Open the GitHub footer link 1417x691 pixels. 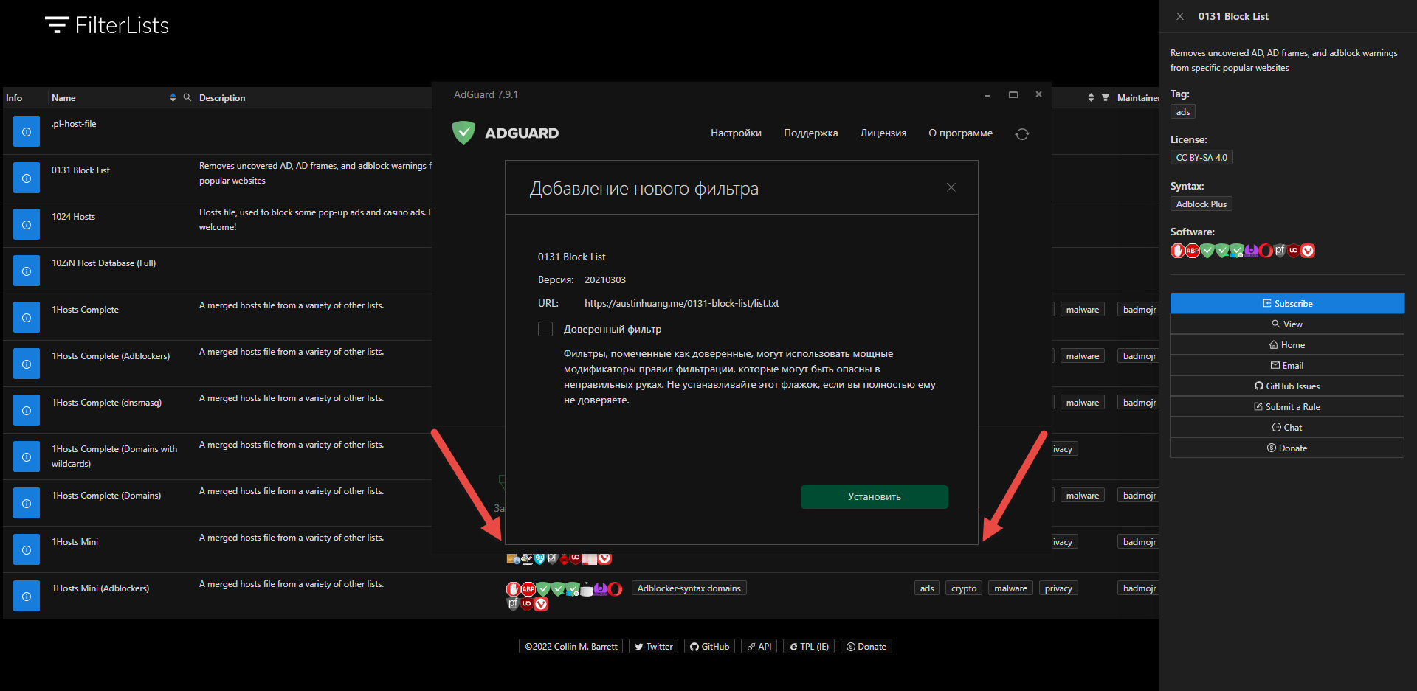[x=709, y=646]
